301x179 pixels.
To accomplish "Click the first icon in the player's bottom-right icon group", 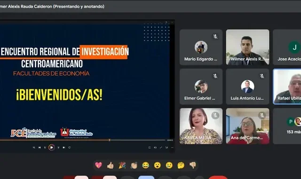I will tap(150, 148).
